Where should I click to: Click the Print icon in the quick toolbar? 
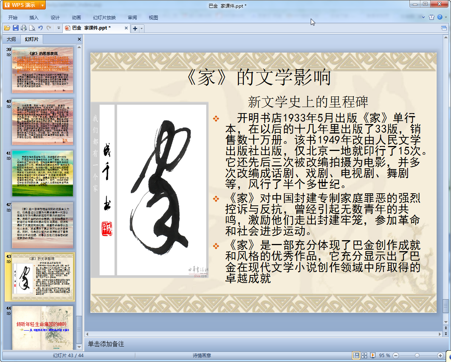point(24,28)
